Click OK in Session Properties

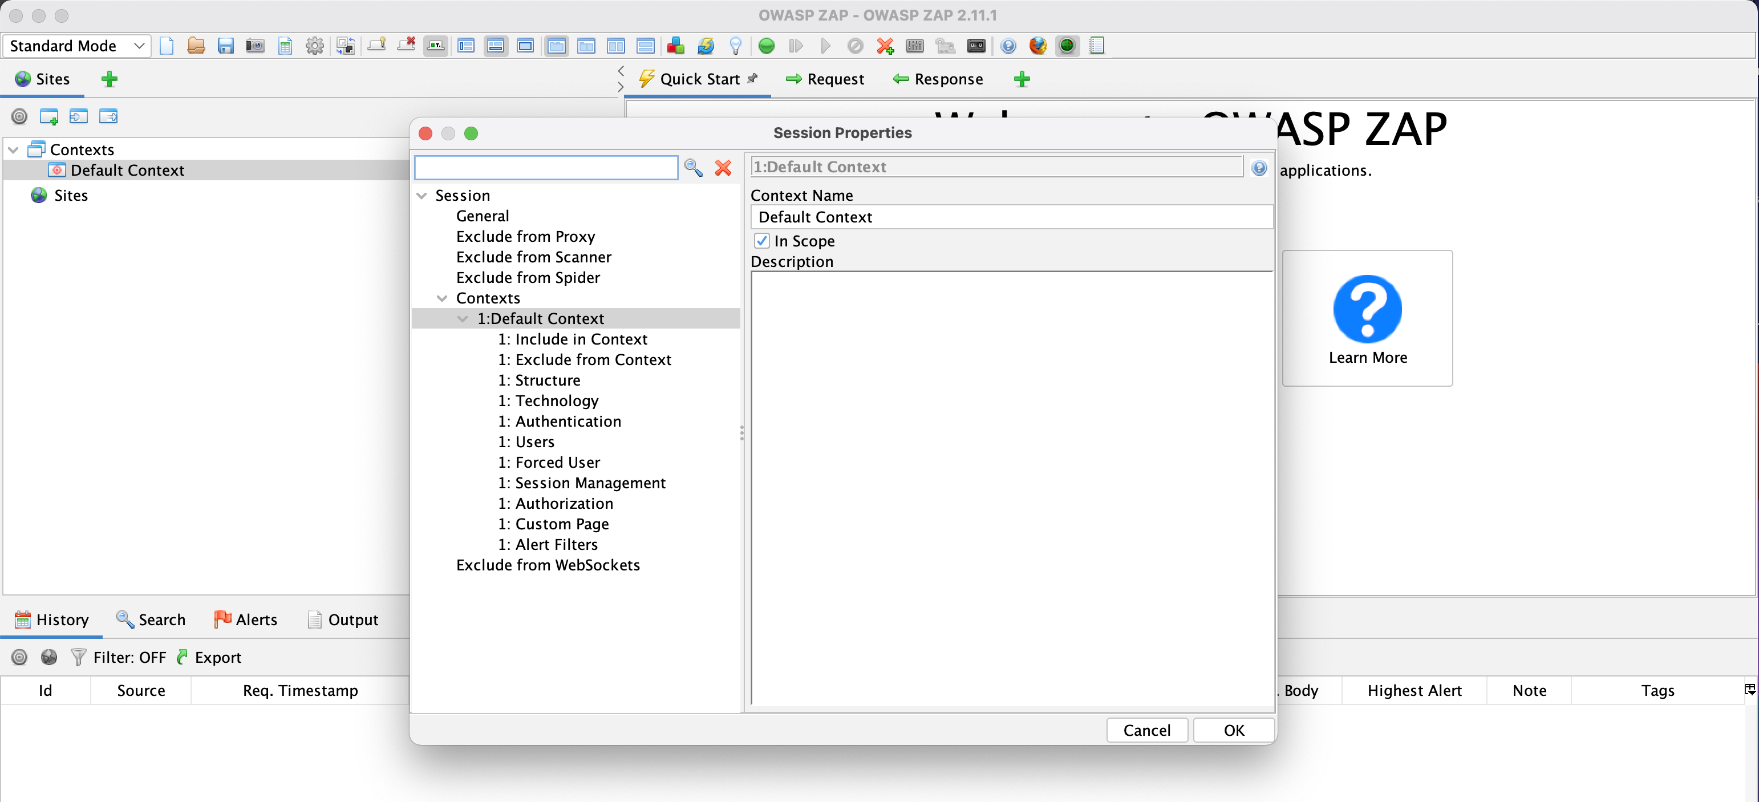(1233, 730)
